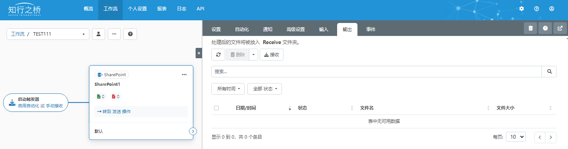This screenshot has width=568, height=149.
Task: Open connector in new window icon
Action: tap(560, 28)
